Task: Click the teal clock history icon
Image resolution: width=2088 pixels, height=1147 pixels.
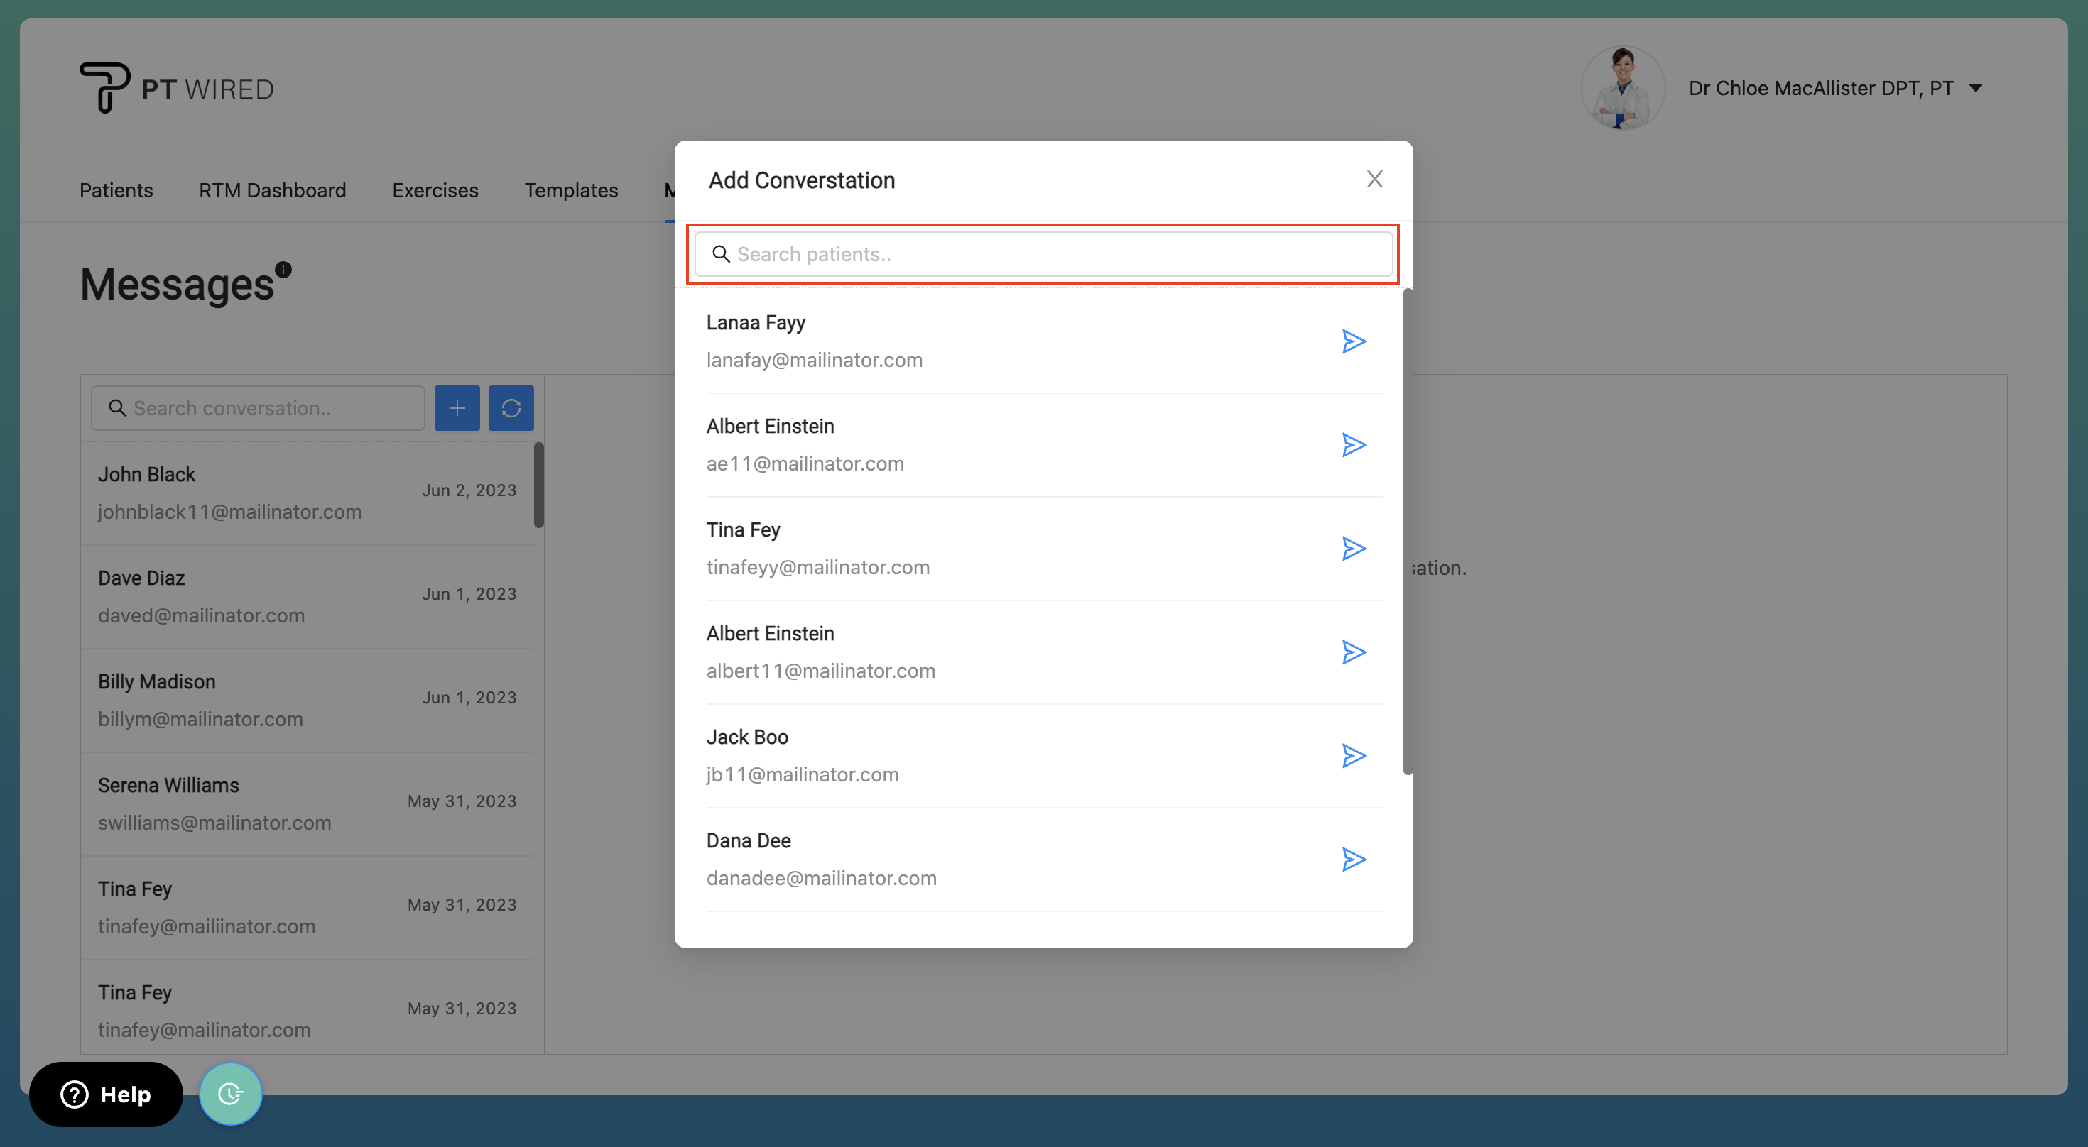Action: point(230,1094)
